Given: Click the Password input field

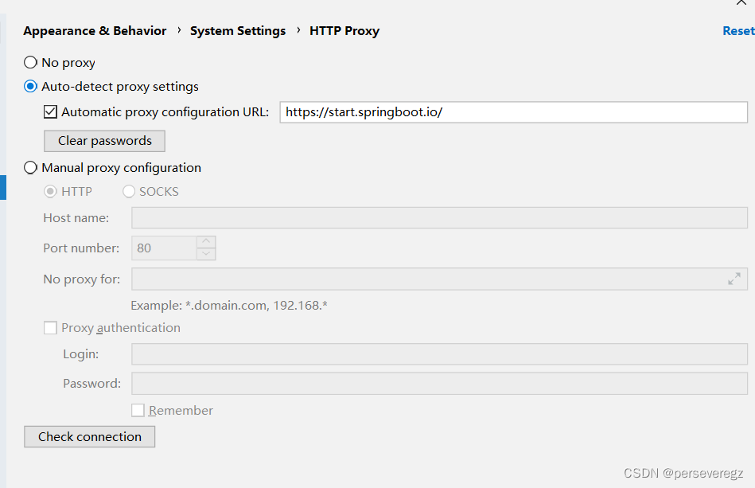Looking at the screenshot, I should point(438,383).
